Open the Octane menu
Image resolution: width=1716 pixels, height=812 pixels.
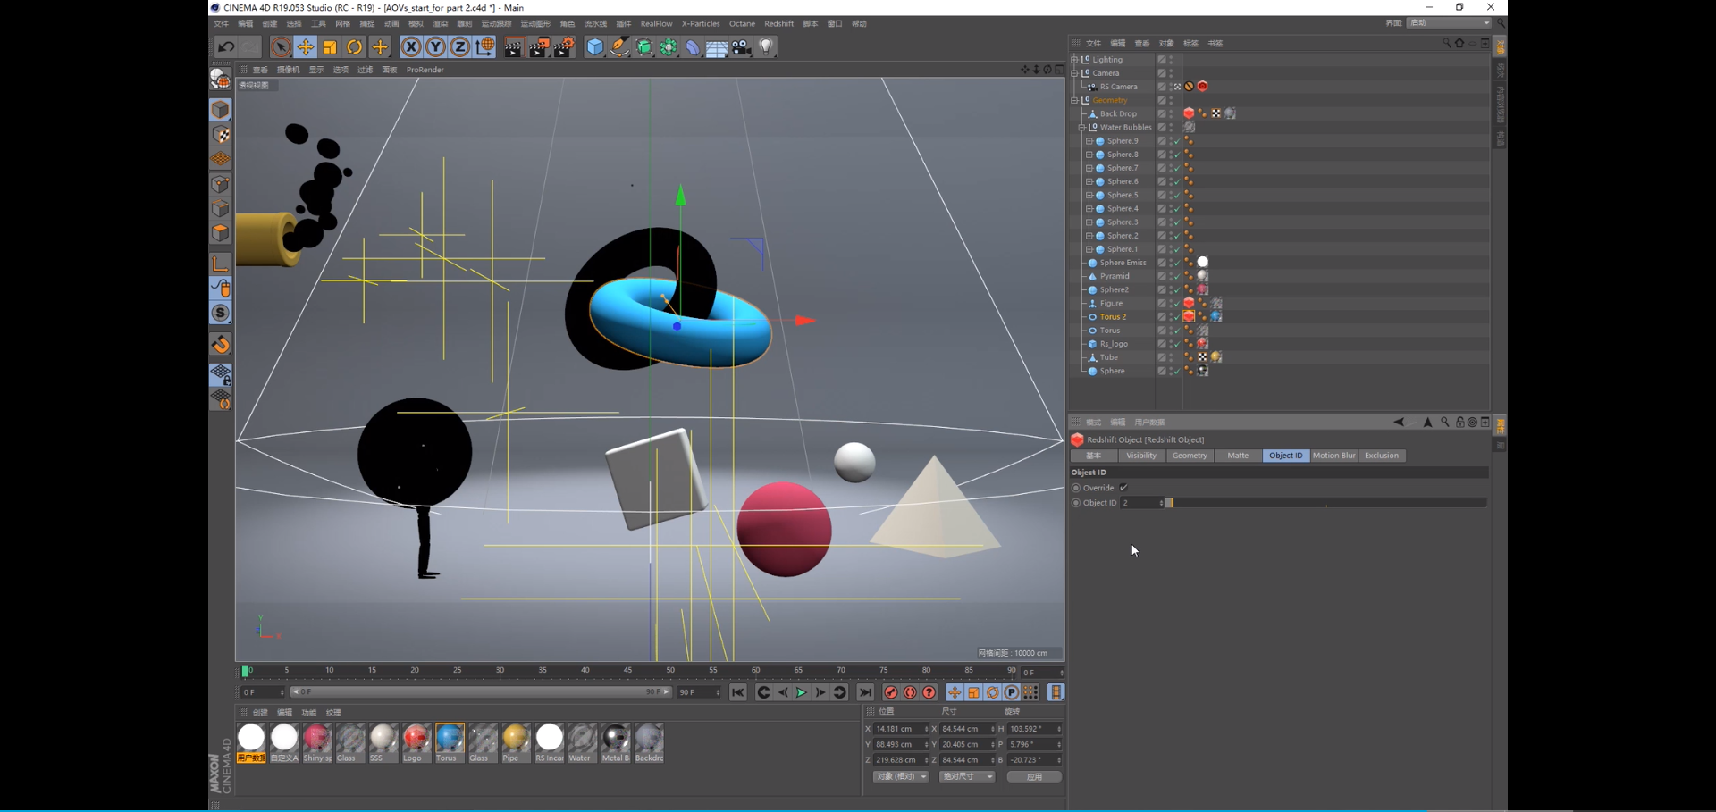click(x=742, y=24)
